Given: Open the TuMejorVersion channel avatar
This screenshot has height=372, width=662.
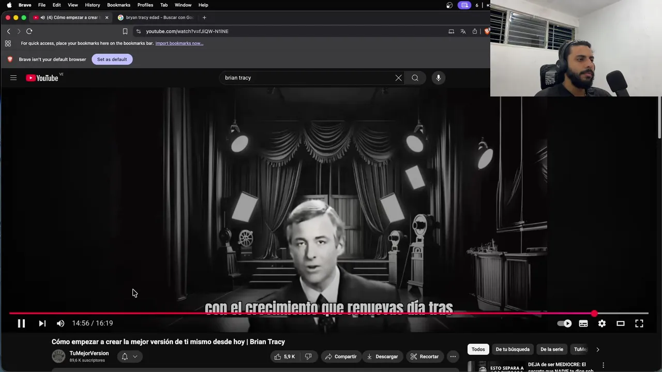Looking at the screenshot, I should (58, 357).
